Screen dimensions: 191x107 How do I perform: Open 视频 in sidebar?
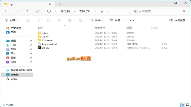click(13, 62)
